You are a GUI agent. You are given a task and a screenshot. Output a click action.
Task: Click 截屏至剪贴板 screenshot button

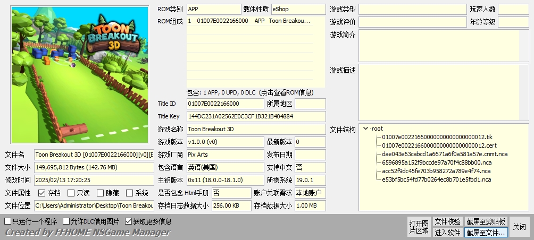(486, 221)
